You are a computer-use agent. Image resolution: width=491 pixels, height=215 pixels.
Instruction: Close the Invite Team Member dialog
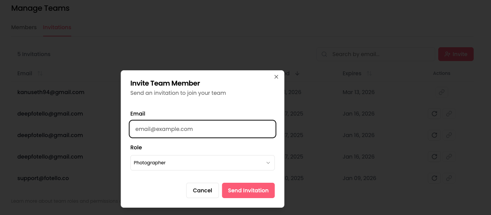click(276, 77)
